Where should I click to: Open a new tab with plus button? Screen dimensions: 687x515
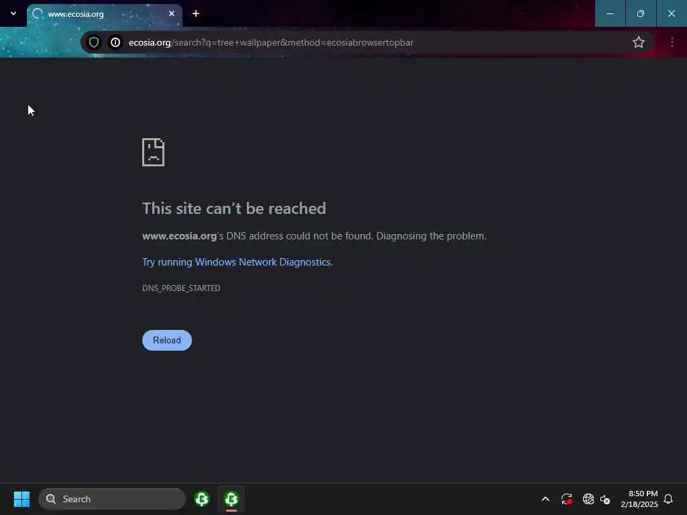click(196, 13)
